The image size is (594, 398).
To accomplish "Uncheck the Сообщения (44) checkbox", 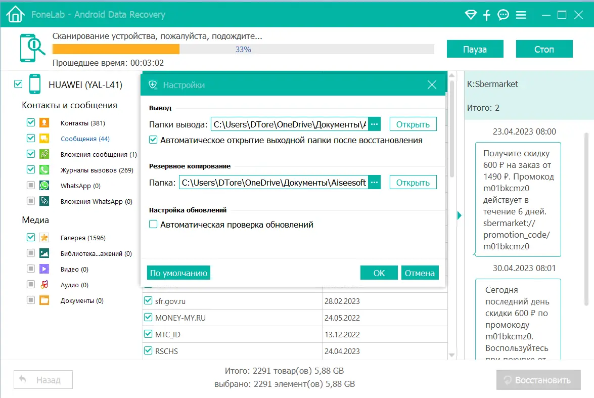I will (x=31, y=138).
